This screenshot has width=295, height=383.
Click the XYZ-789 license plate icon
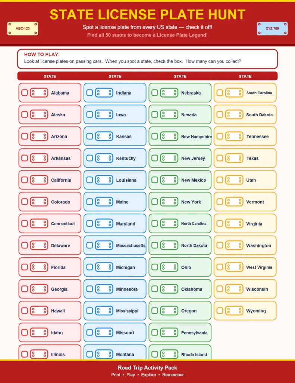click(x=272, y=28)
